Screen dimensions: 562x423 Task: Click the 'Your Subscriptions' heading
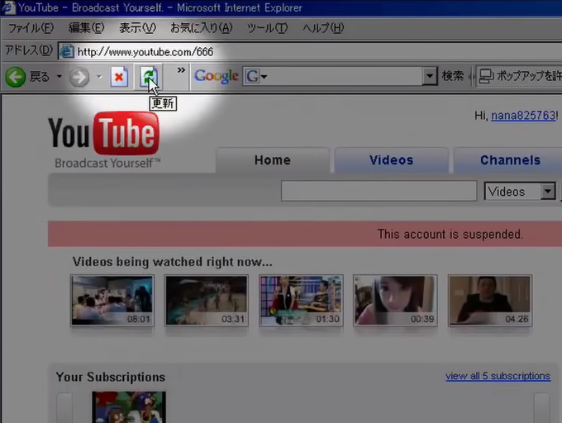pos(111,377)
